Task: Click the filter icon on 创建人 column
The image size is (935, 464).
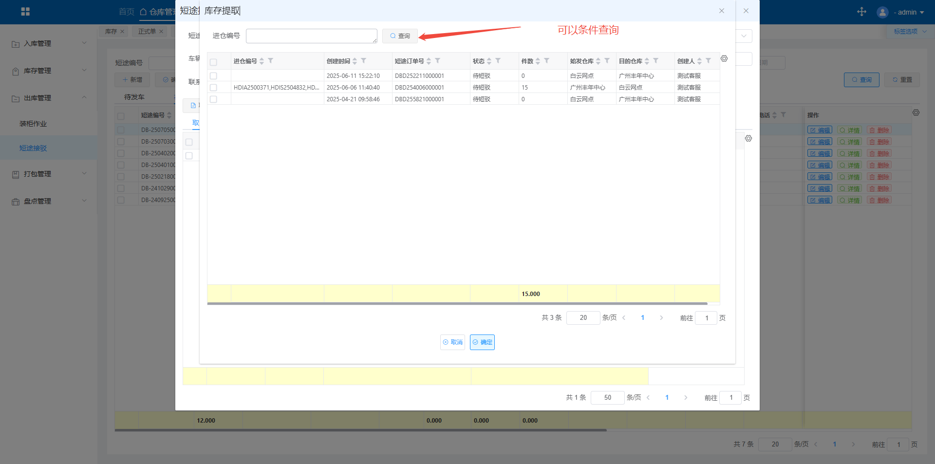Action: (709, 61)
